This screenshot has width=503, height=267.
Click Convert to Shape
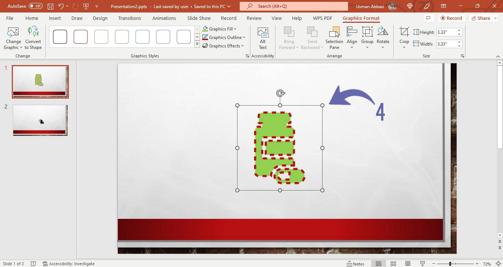33,38
